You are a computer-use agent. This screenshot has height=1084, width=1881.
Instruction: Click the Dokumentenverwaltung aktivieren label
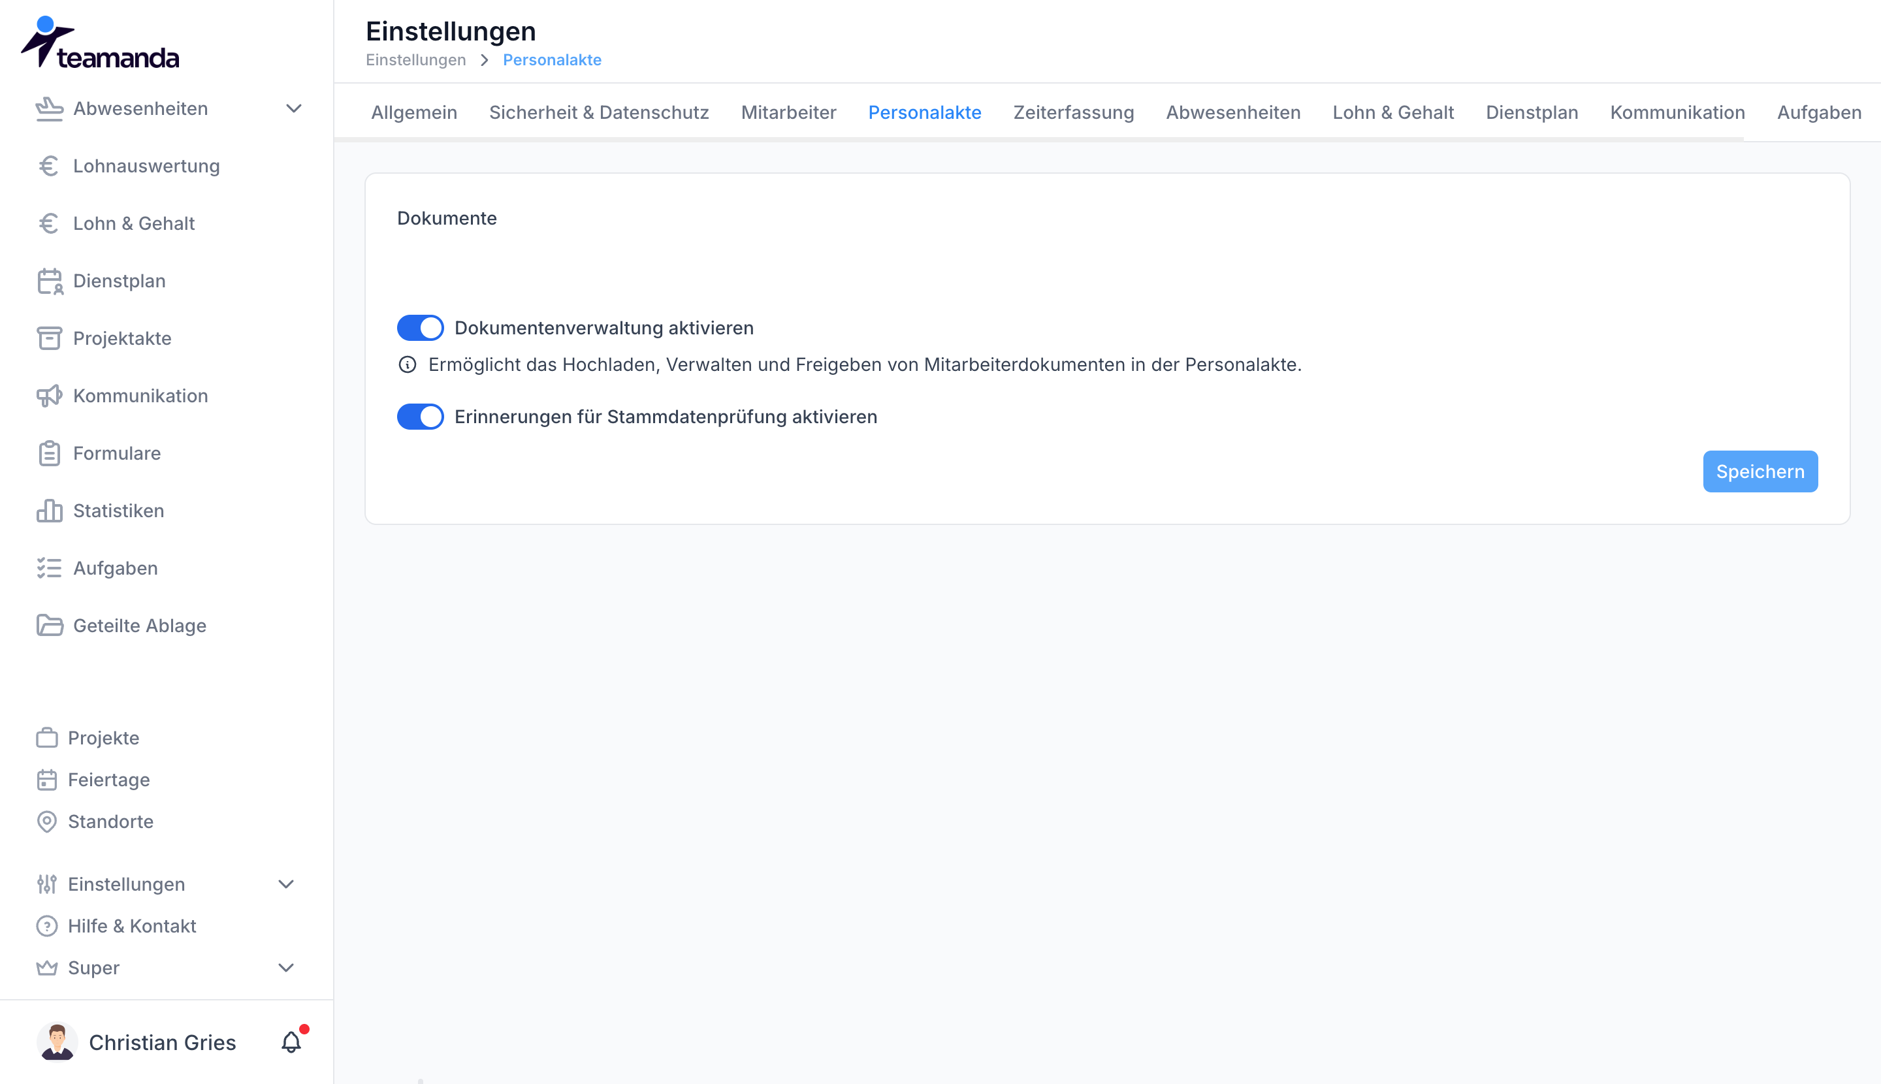(x=604, y=328)
